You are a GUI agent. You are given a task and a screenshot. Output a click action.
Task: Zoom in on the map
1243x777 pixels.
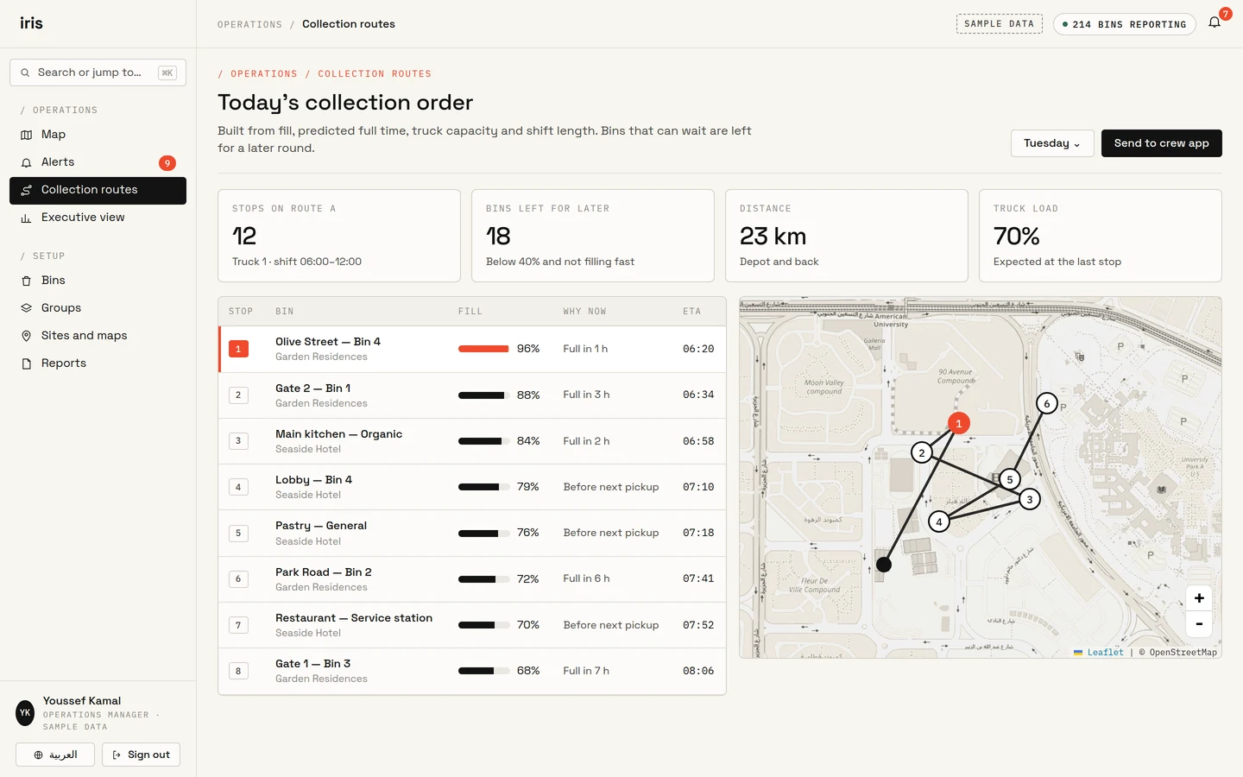(x=1199, y=598)
